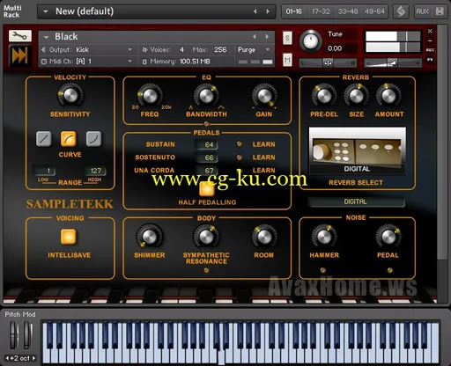Solo the Black instrument with S button
Viewport: 451px width, 366px height.
[x=287, y=38]
